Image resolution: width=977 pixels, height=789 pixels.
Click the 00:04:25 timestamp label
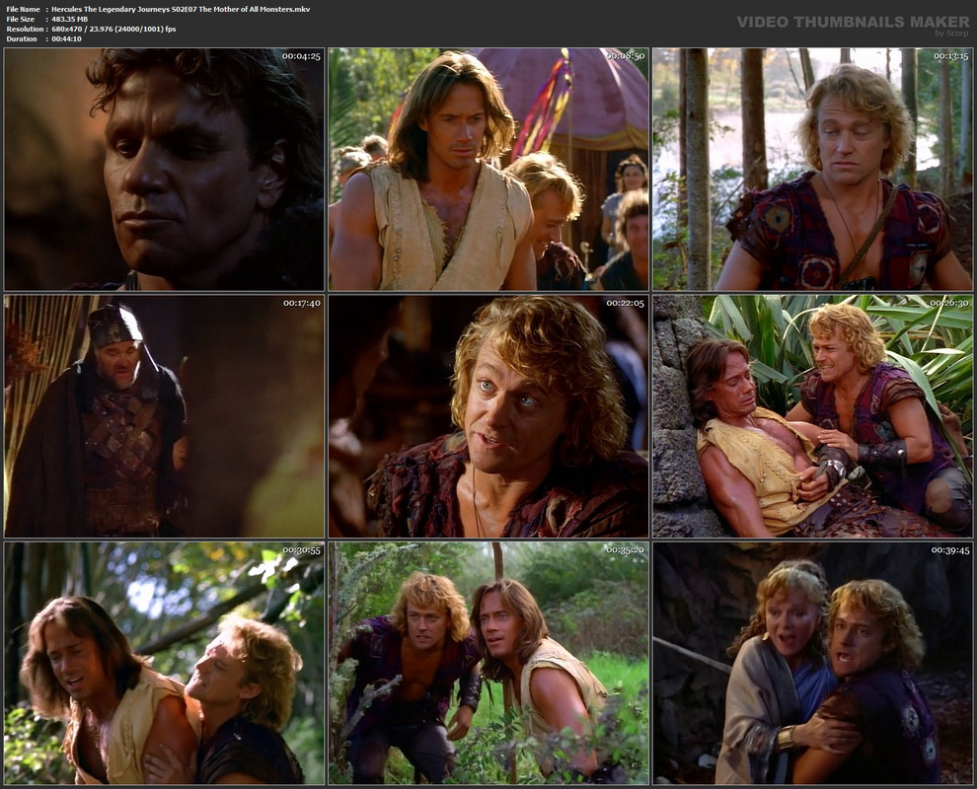[x=301, y=56]
